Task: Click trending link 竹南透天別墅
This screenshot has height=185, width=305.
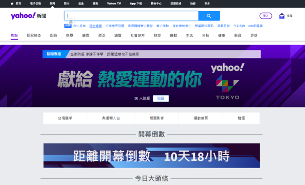Action: coord(115,26)
